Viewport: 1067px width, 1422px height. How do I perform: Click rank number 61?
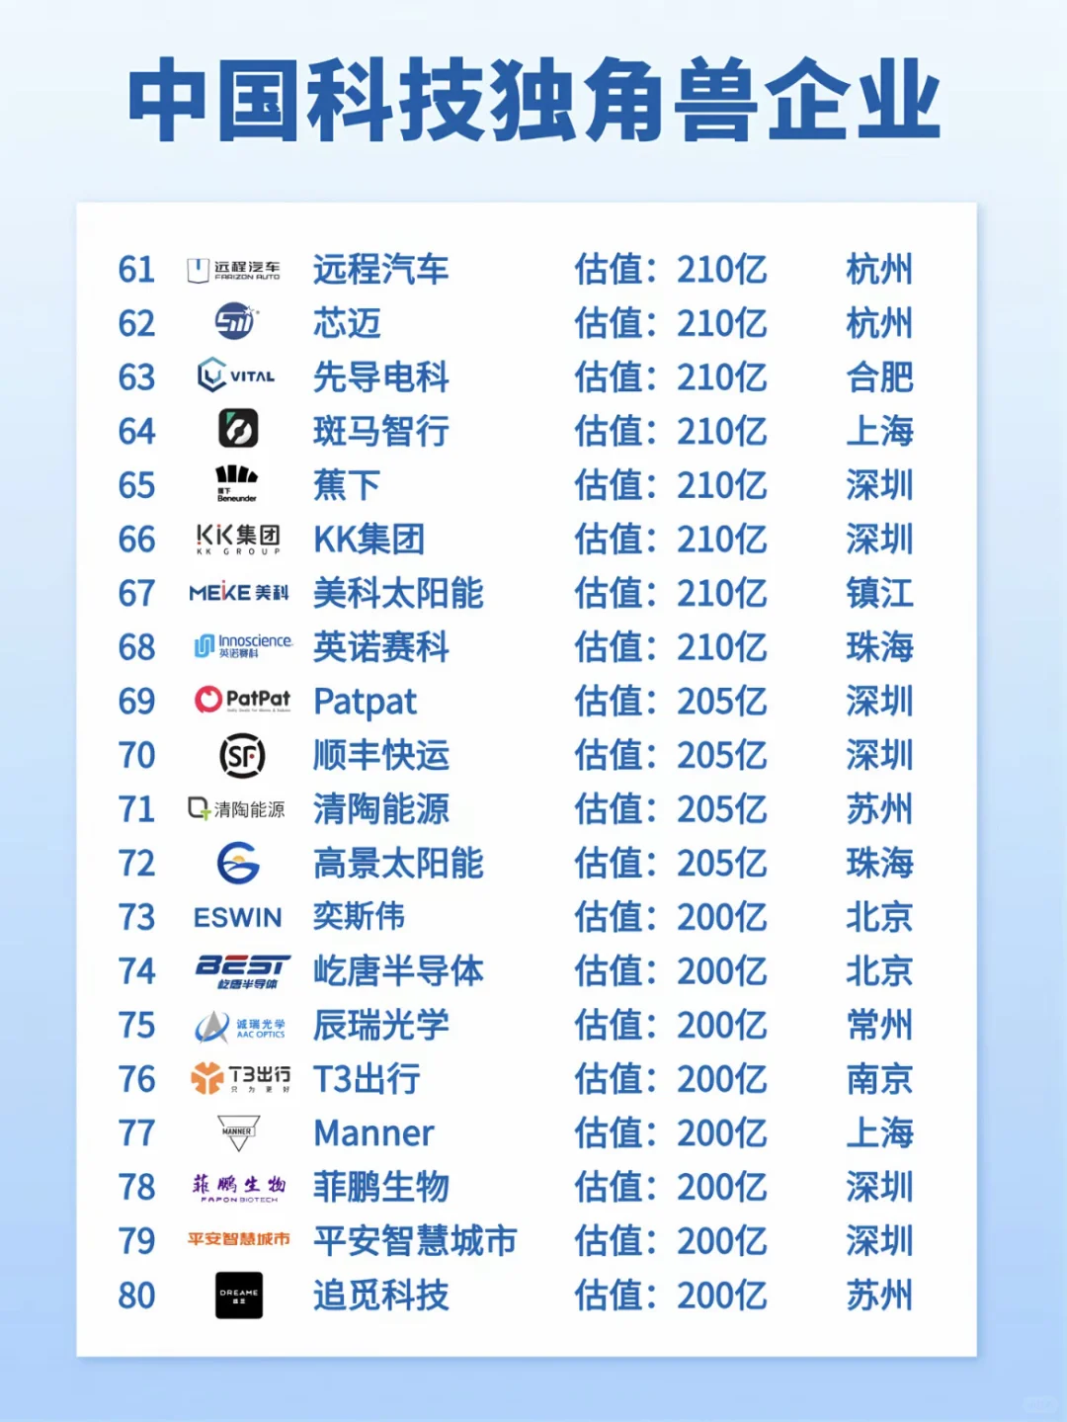coord(136,270)
